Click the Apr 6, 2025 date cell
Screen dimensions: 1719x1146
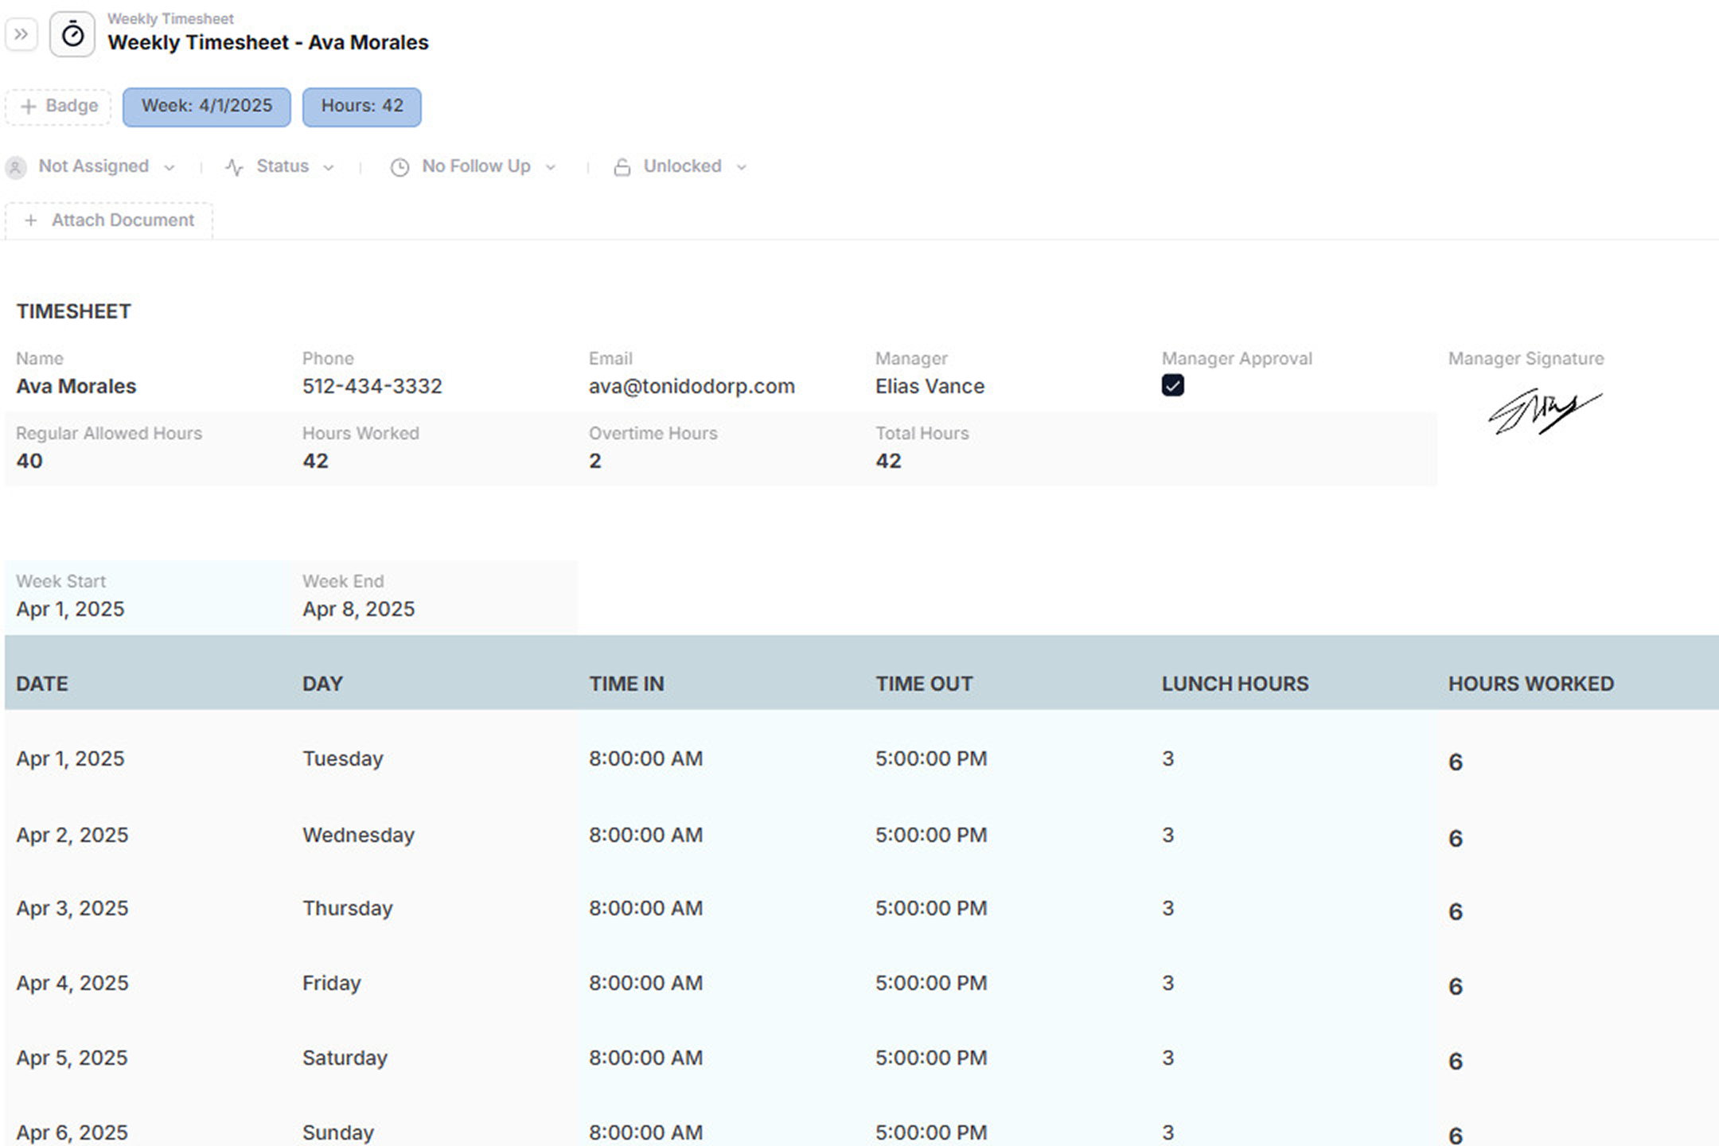point(72,1132)
